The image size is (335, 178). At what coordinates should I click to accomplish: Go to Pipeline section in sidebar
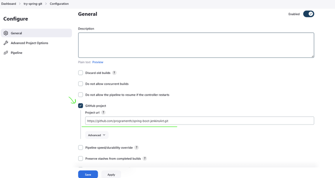click(x=17, y=53)
